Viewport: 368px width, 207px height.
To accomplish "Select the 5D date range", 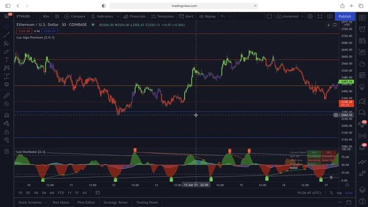I will coord(28,193).
